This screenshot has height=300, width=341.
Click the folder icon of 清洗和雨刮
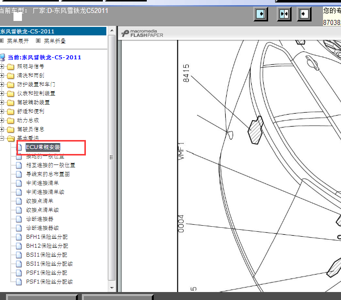click(x=10, y=76)
